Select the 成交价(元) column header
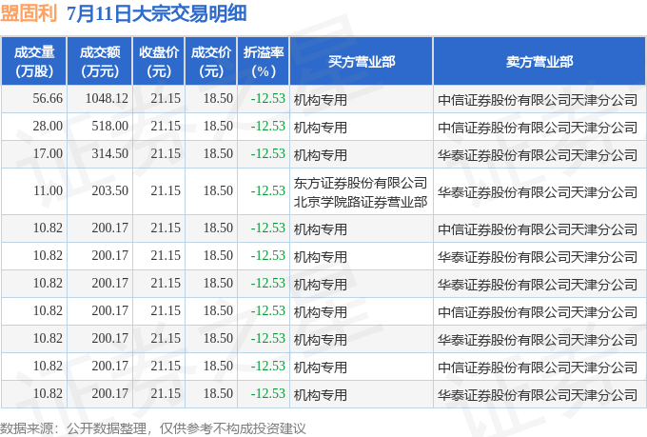 (x=211, y=61)
